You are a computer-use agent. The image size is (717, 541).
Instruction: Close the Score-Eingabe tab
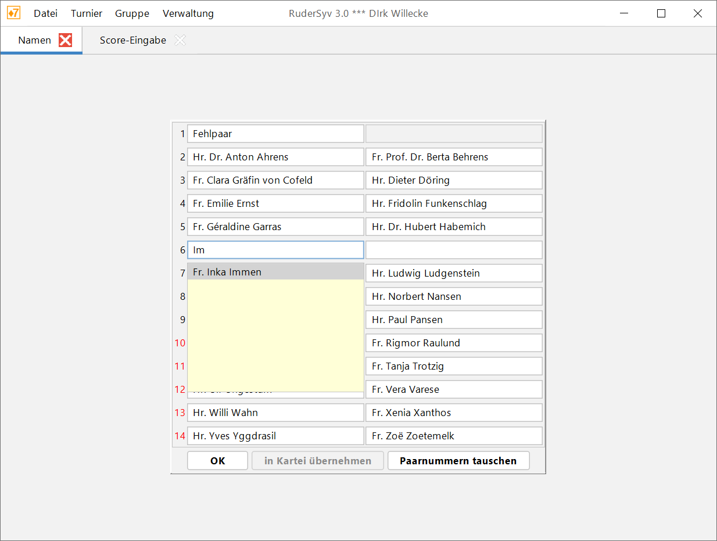tap(181, 40)
